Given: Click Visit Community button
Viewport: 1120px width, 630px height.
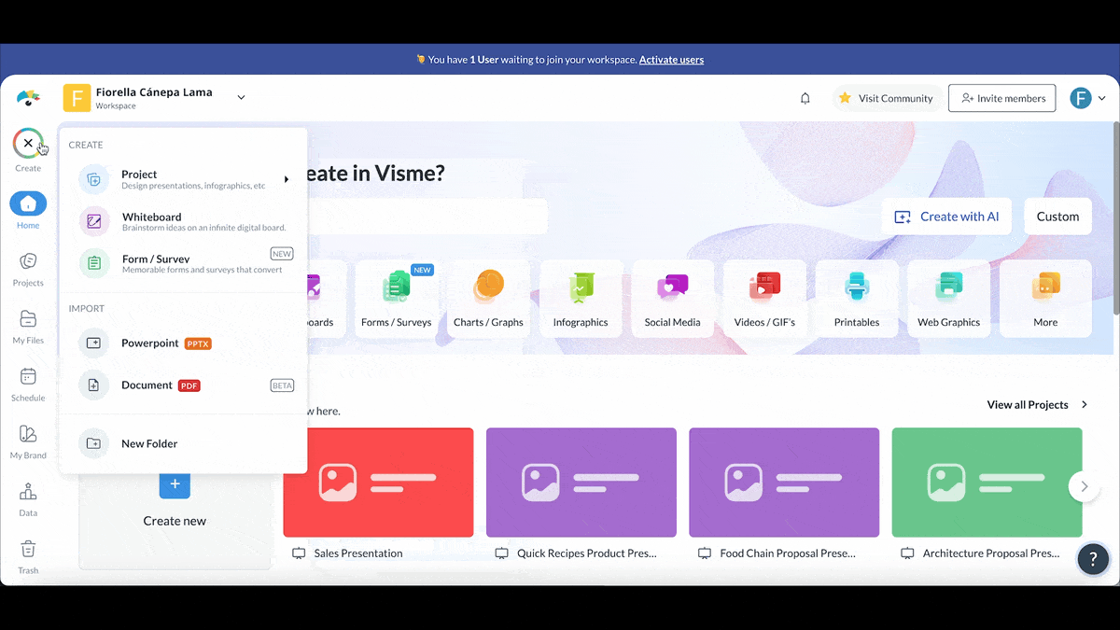Looking at the screenshot, I should [x=886, y=98].
